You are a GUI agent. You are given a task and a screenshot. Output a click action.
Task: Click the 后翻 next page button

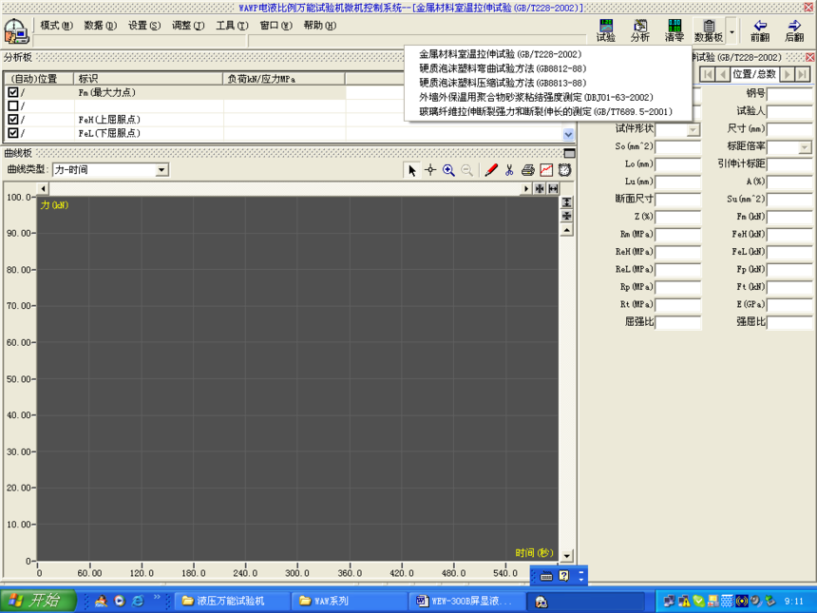[x=794, y=30]
